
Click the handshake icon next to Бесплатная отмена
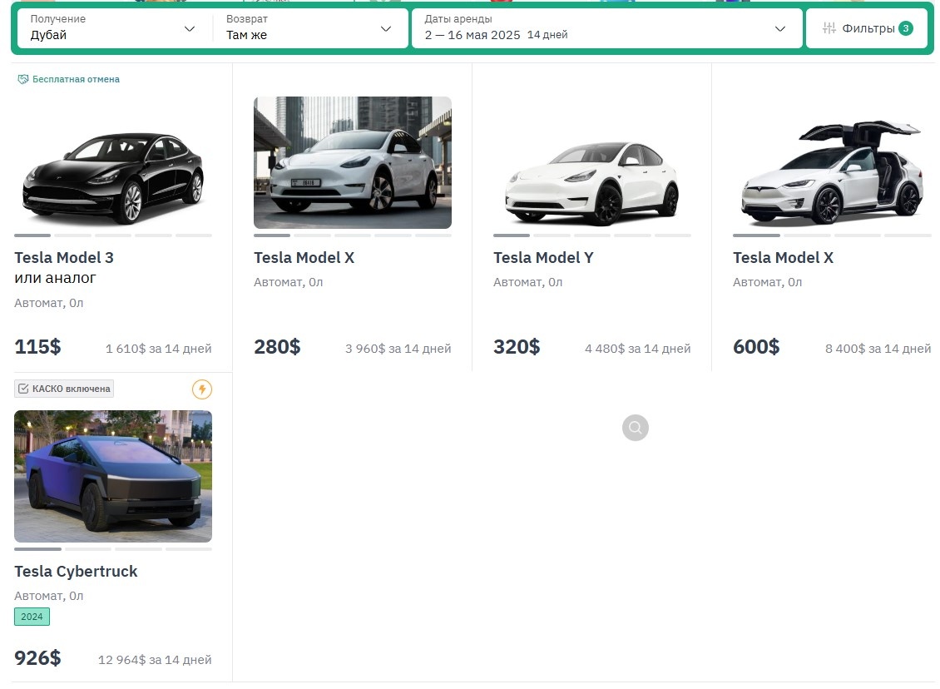[x=21, y=79]
